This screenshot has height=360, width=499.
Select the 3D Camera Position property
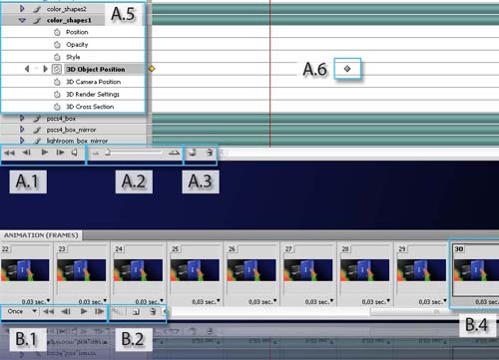click(x=93, y=82)
